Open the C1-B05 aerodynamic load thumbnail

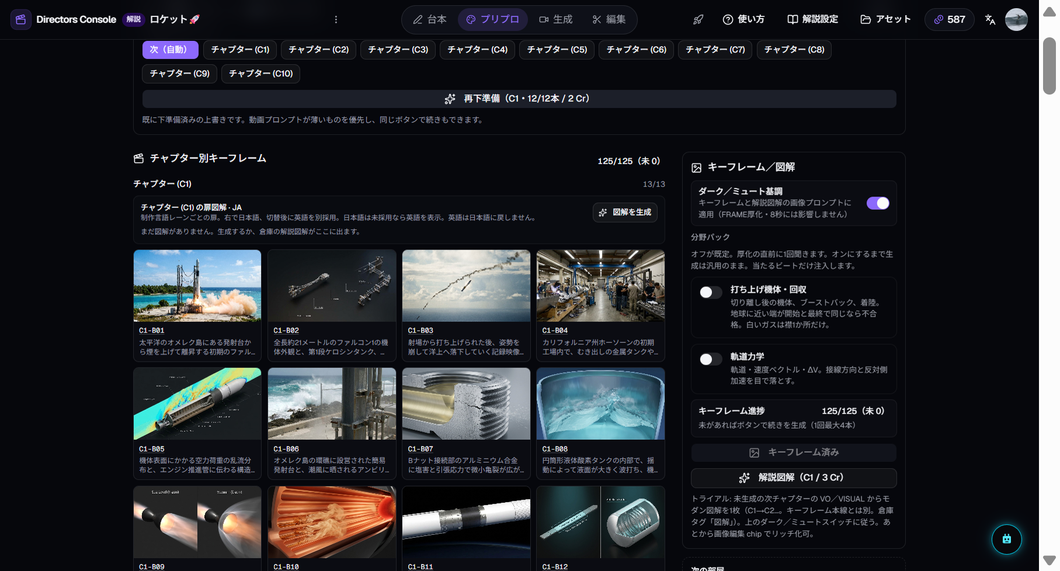pyautogui.click(x=197, y=404)
